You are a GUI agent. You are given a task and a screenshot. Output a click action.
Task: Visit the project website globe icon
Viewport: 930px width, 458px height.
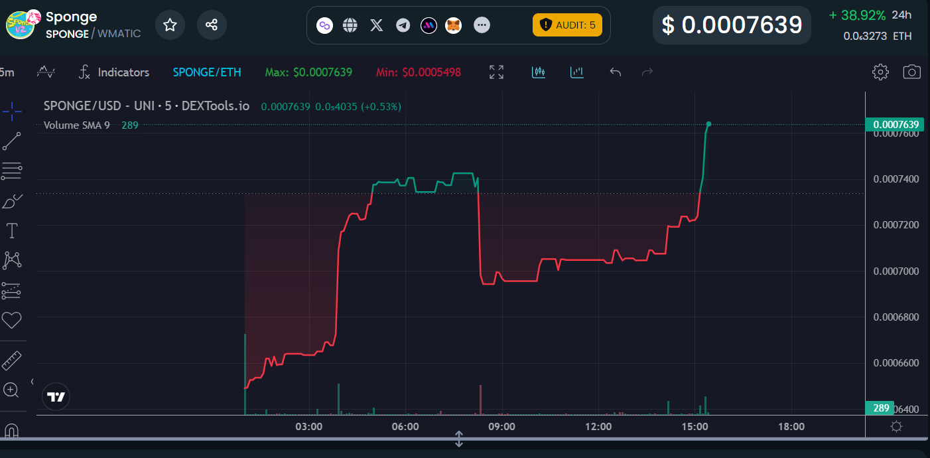tap(350, 25)
